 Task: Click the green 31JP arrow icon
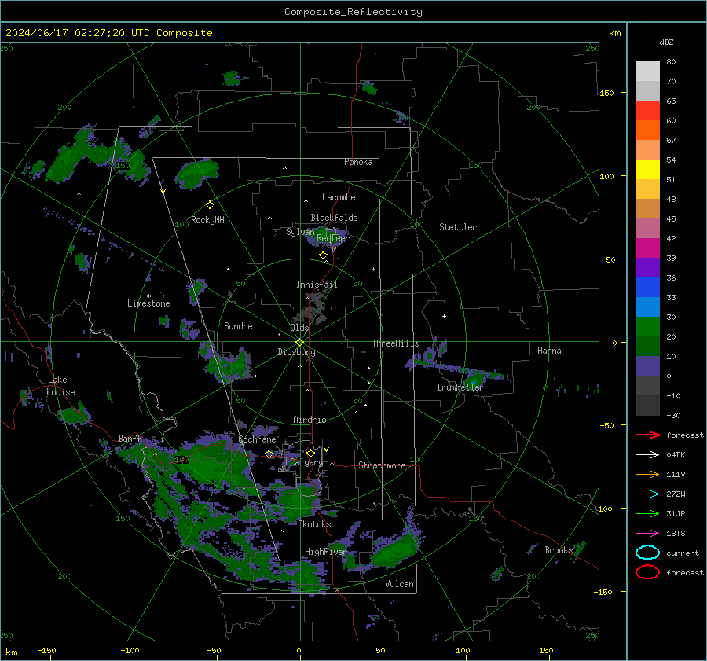[x=647, y=513]
